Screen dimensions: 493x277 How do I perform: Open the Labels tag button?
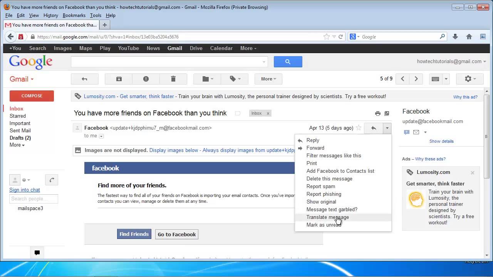point(235,79)
